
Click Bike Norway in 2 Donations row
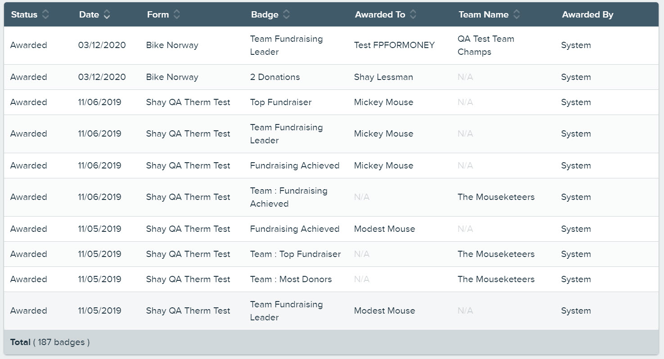pos(172,77)
